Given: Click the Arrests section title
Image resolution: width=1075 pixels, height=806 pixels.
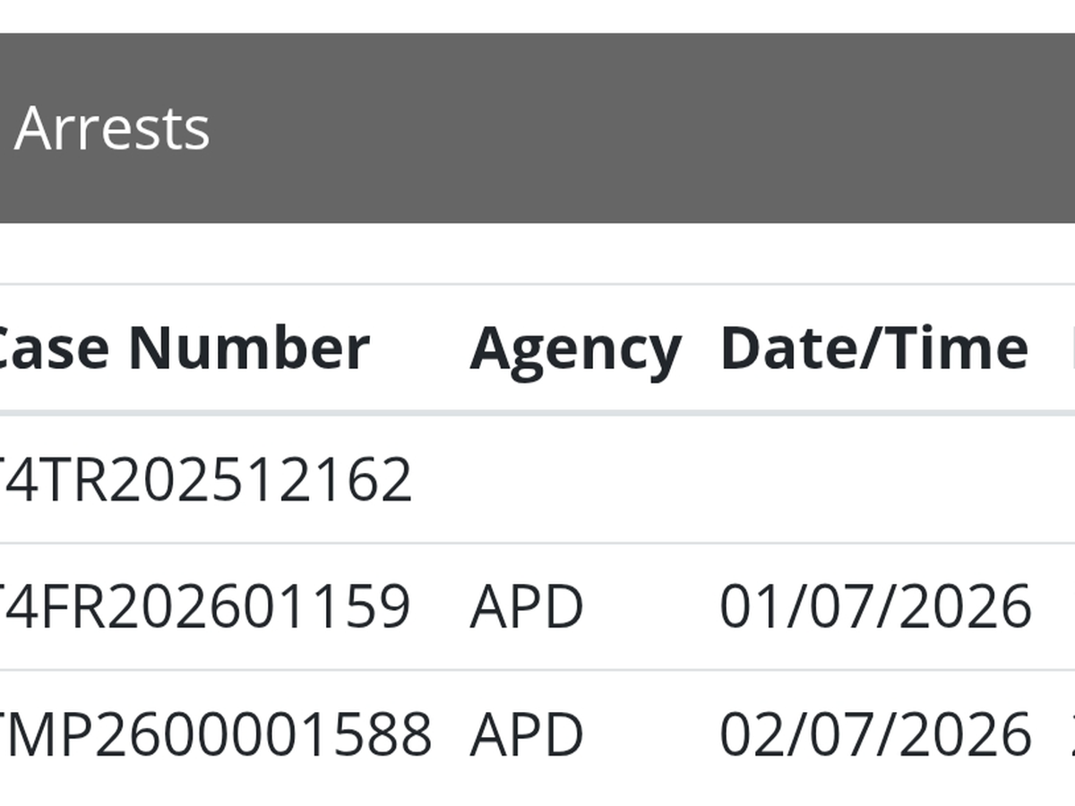Looking at the screenshot, I should coord(112,128).
